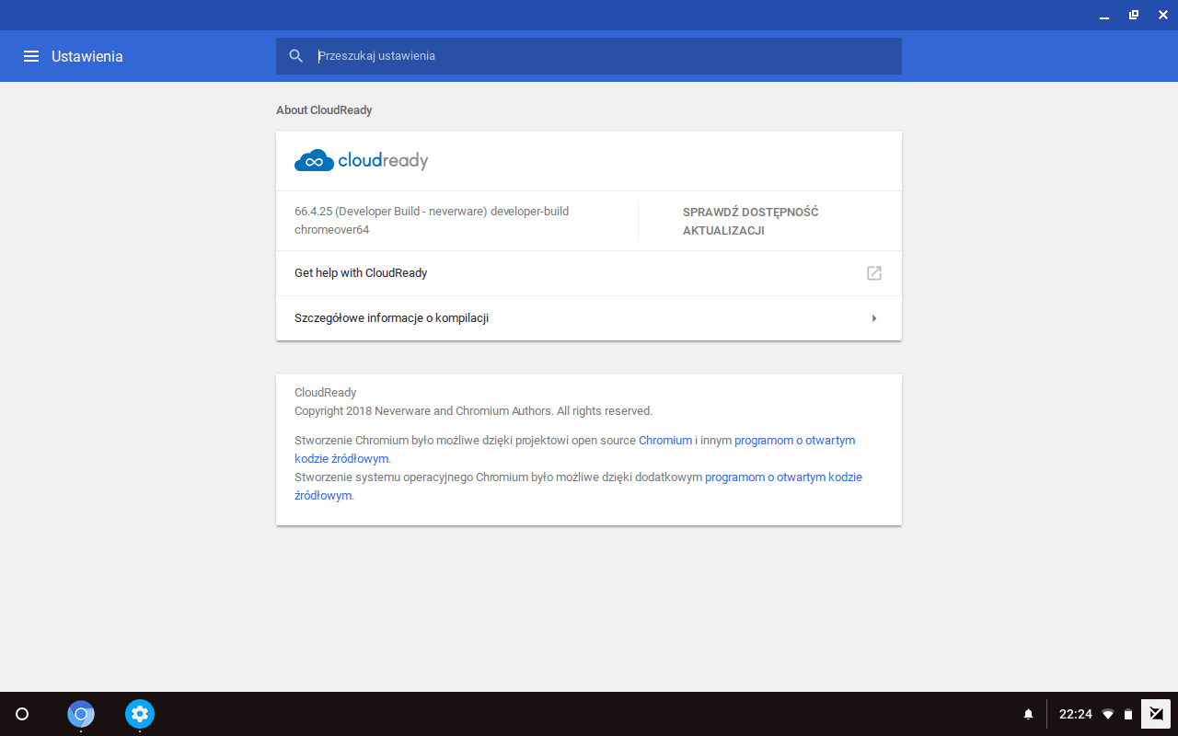Screen dimensions: 1178x736
Task: Open notifications bell in system tray
Action: pos(1029,714)
